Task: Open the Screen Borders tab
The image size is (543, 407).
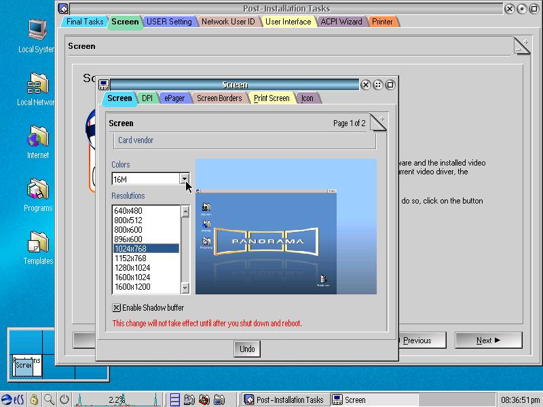Action: tap(219, 98)
